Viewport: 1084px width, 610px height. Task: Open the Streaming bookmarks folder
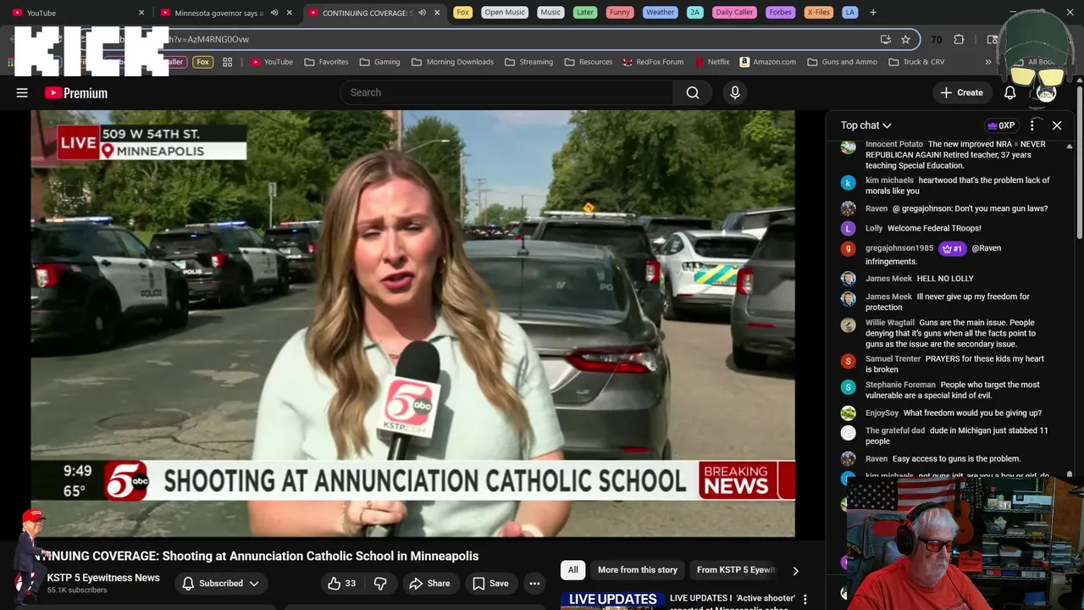pos(528,62)
